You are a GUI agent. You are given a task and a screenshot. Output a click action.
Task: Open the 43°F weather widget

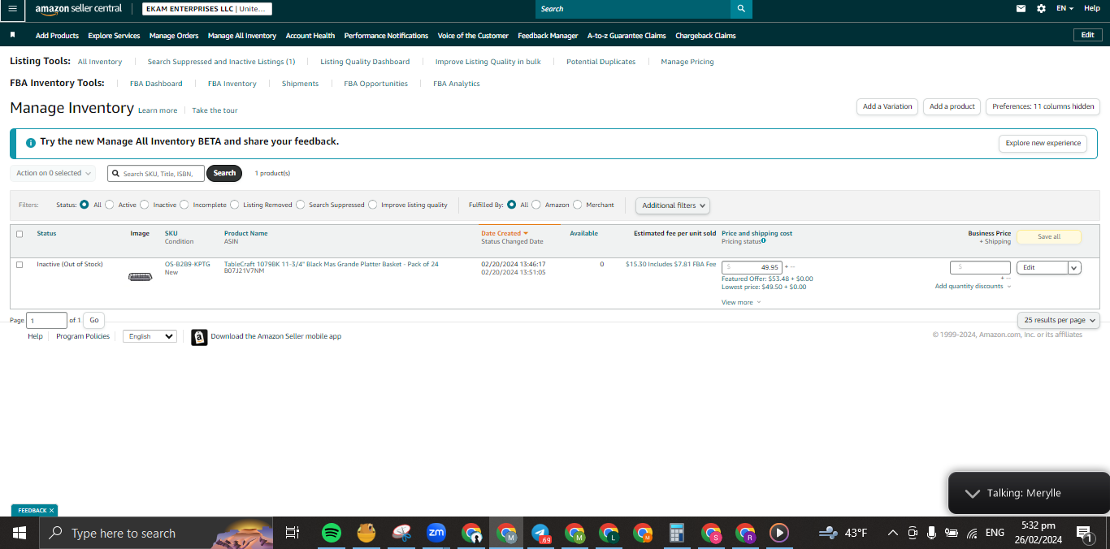pyautogui.click(x=843, y=533)
